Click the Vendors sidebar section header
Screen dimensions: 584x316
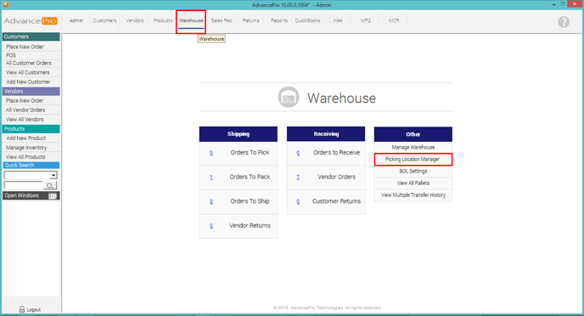click(31, 91)
